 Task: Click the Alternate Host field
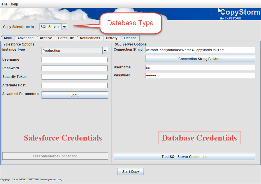74,86
